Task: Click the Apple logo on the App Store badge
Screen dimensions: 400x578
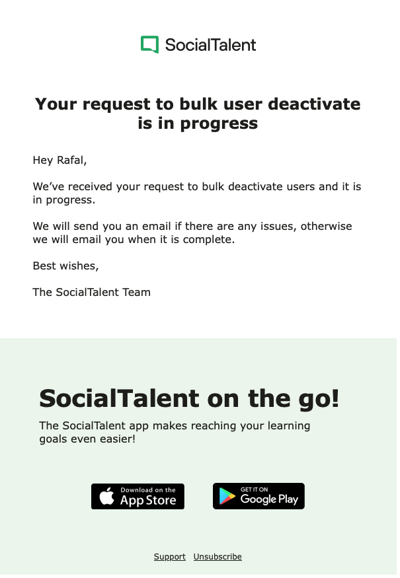Action: (x=107, y=497)
